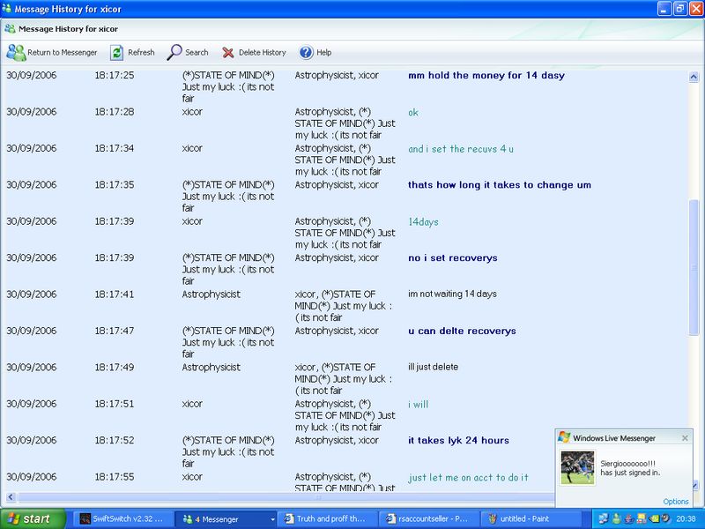The image size is (705, 529).
Task: Open Search using the magnifying glass icon
Action: point(174,53)
